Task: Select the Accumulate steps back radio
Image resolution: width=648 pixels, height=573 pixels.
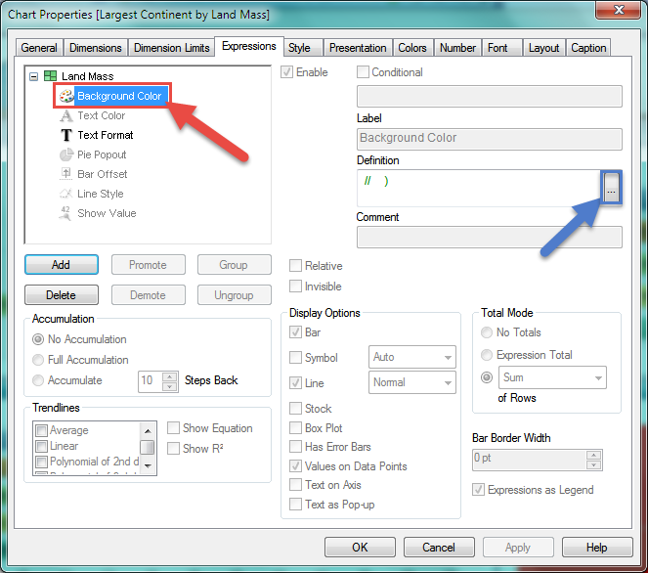Action: click(x=38, y=380)
